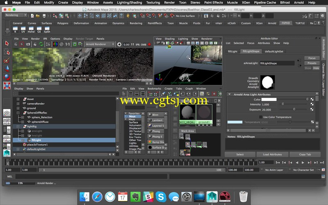Pick the Paint selection brush tool
328x205 pixels.
pyautogui.click(x=7, y=60)
